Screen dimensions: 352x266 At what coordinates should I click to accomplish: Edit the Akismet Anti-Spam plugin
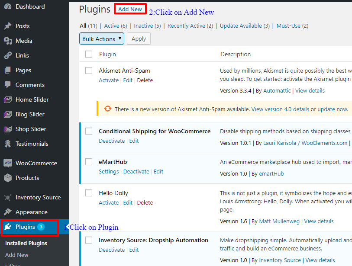128,80
